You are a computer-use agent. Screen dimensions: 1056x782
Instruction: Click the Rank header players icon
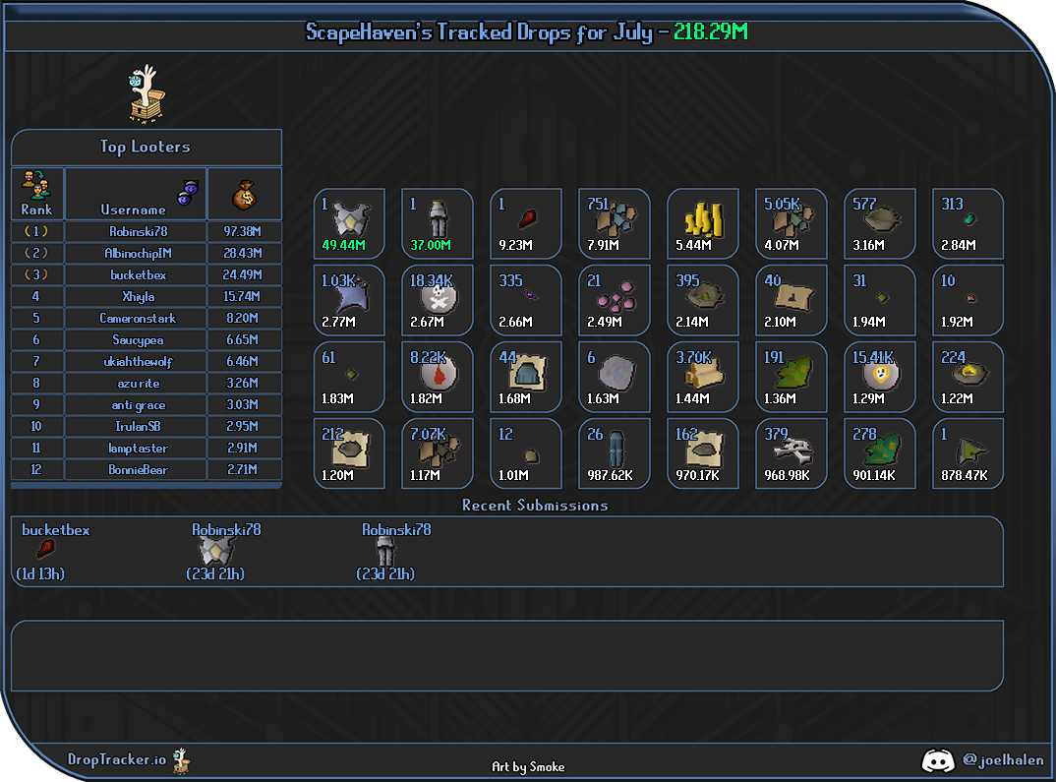click(x=36, y=185)
